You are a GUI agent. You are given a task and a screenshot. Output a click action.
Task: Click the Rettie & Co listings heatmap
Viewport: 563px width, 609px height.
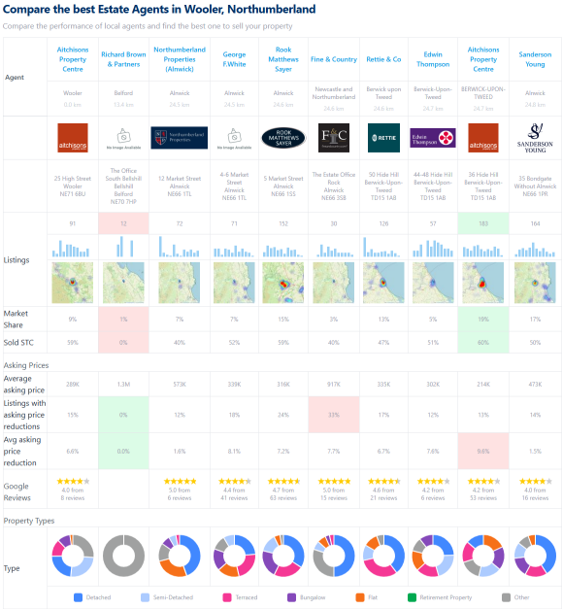pyautogui.click(x=383, y=283)
